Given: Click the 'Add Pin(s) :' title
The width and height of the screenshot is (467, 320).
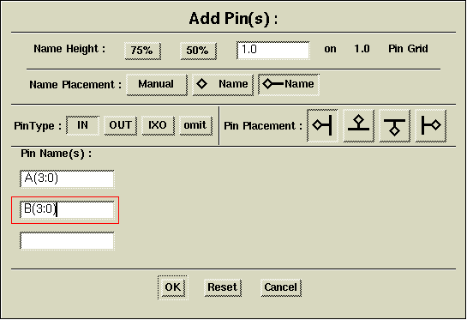Looking at the screenshot, I should coord(233,19).
